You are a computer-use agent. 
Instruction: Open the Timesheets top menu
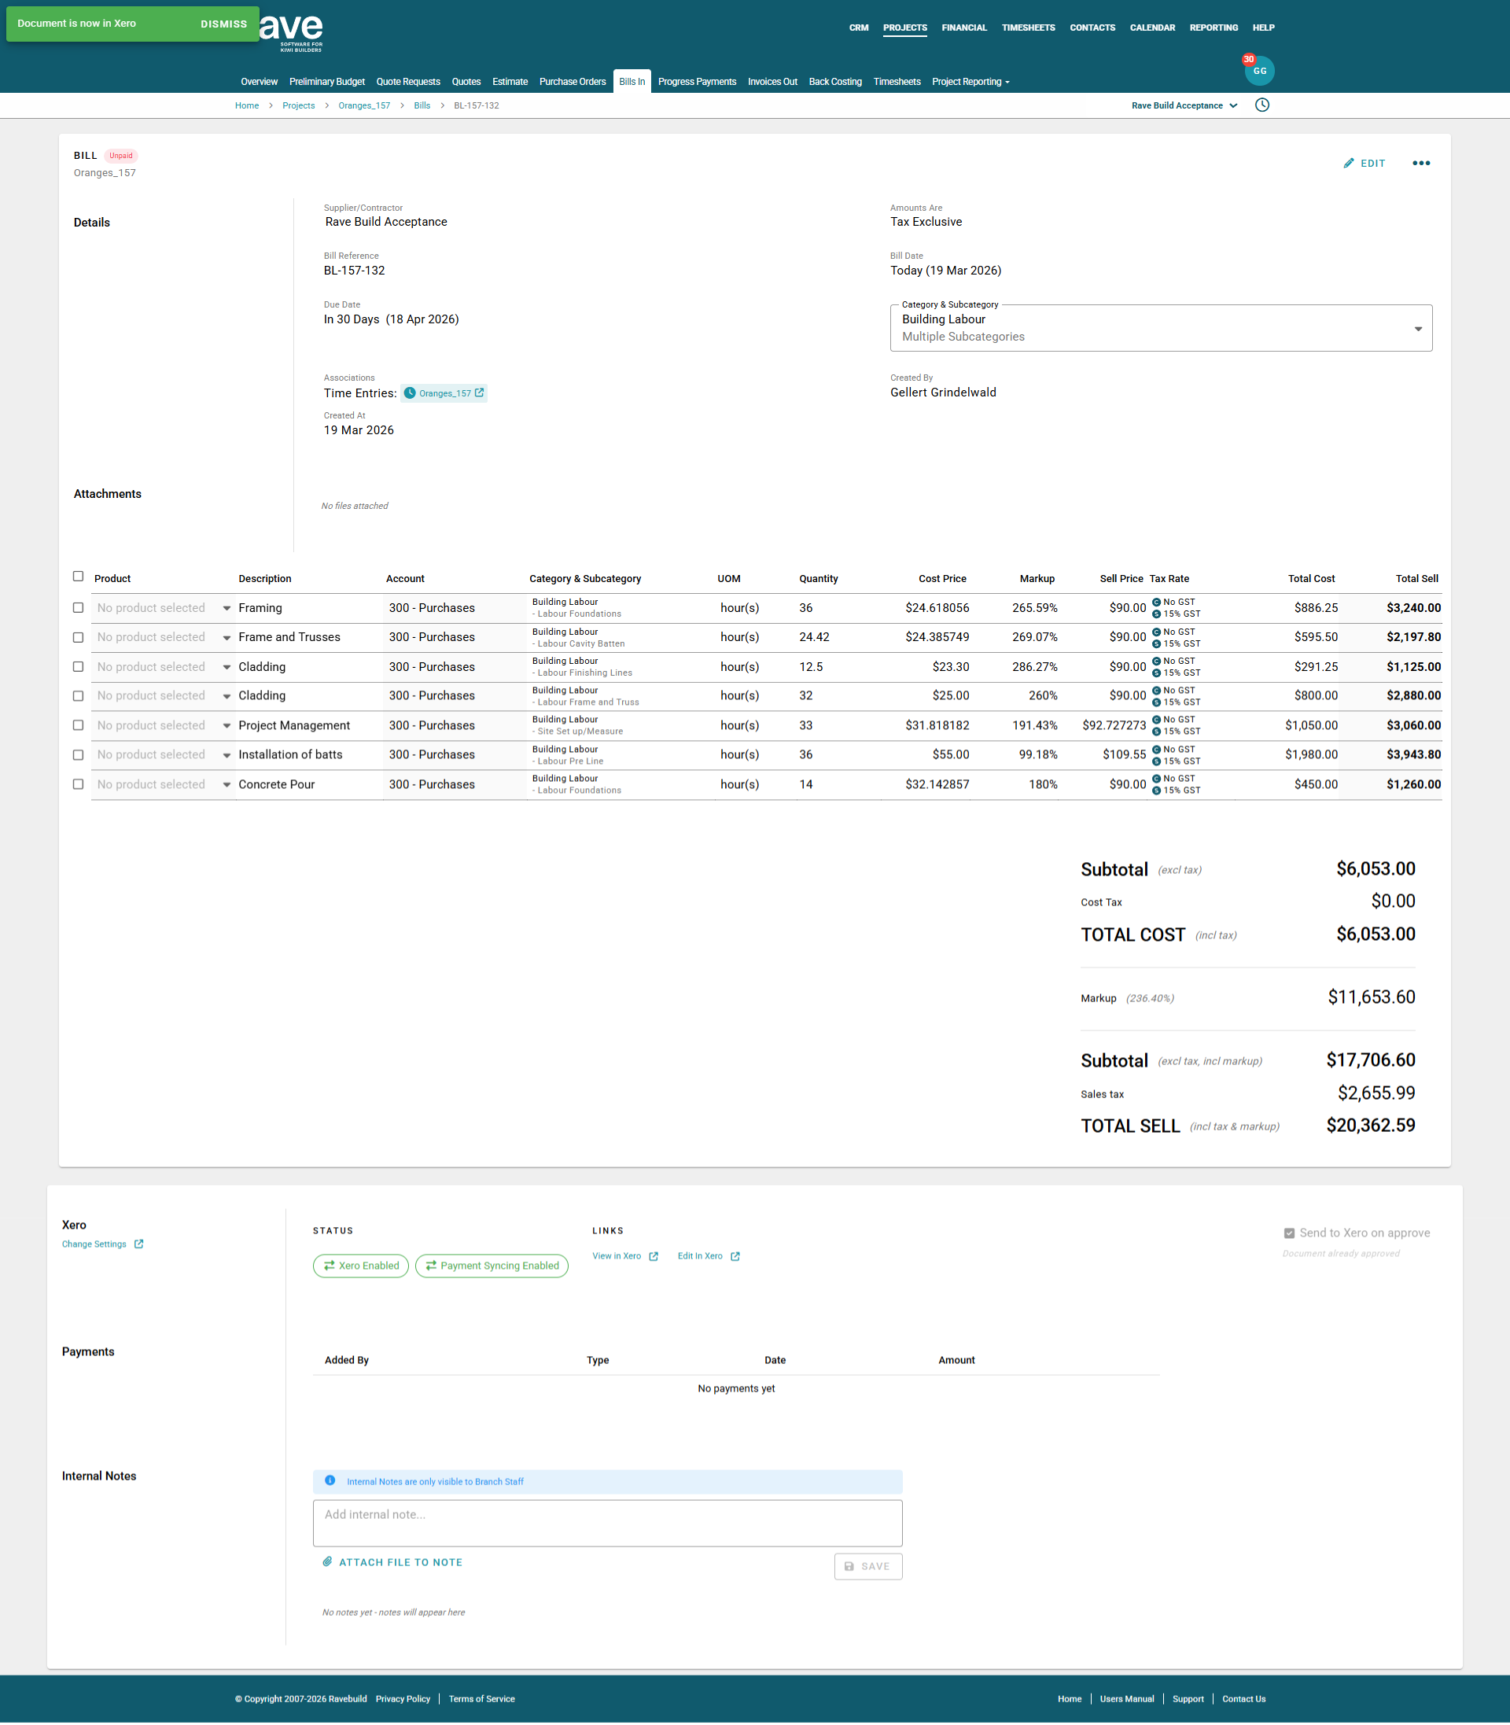[1028, 28]
